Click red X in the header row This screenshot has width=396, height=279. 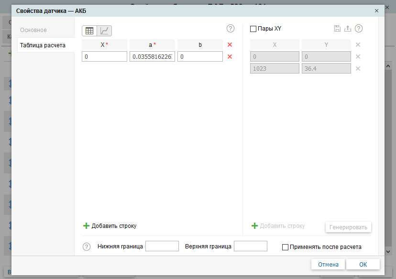230,45
